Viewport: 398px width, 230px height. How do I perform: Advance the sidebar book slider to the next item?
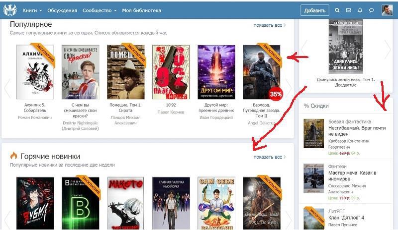(388, 49)
